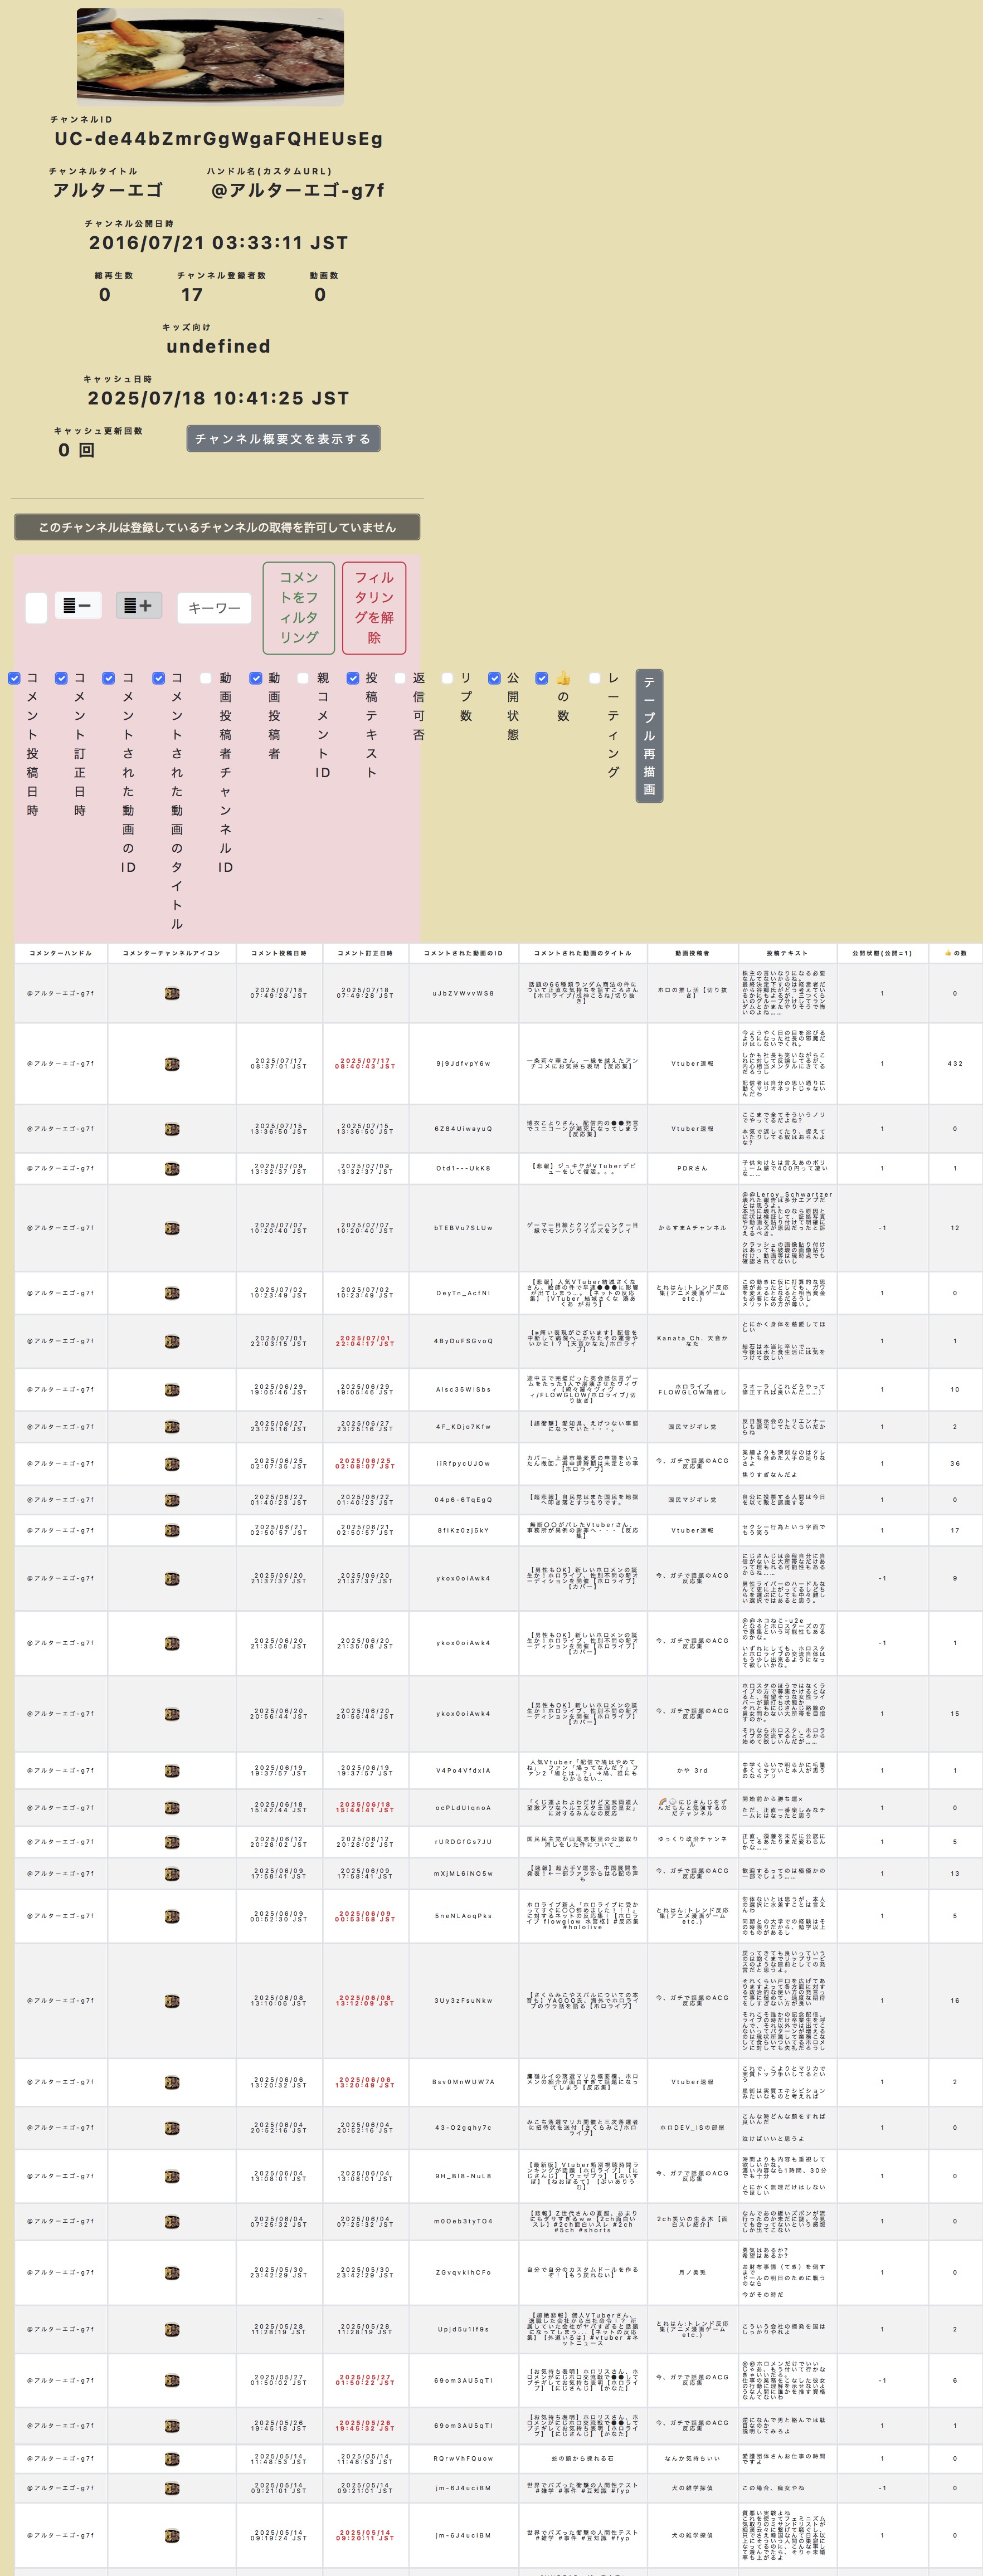The height and width of the screenshot is (2576, 983).
Task: Enable the 返信可否 checkbox
Action: click(x=400, y=678)
